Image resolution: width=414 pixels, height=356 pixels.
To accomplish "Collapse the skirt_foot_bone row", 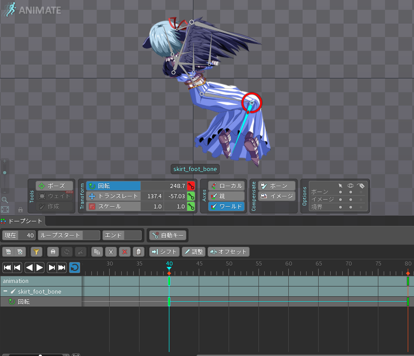I will coord(5,291).
